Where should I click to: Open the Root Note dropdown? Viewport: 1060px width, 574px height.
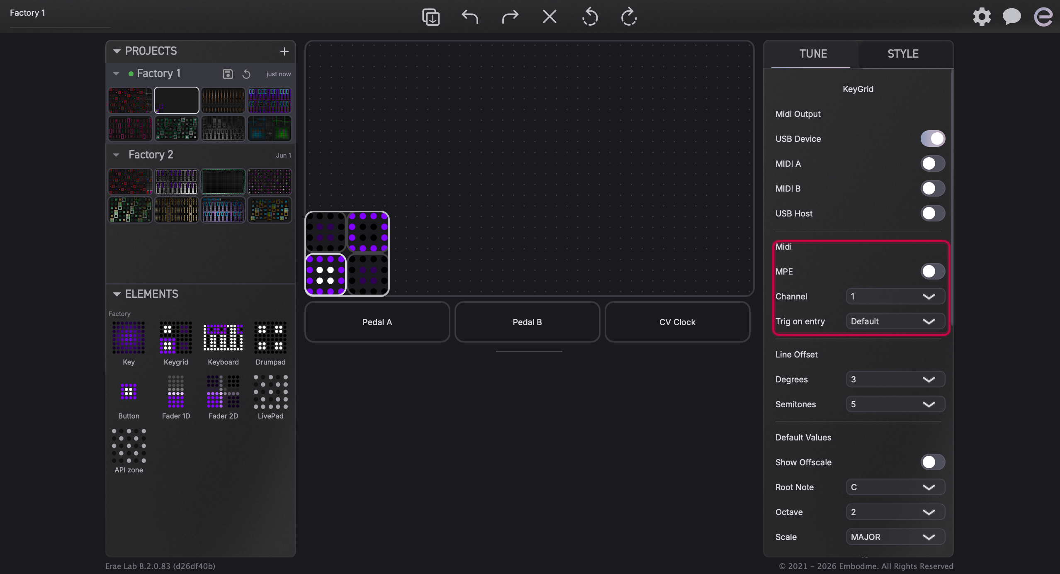click(x=895, y=487)
